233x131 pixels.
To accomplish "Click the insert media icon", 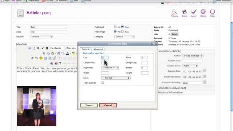I will click(45, 58).
